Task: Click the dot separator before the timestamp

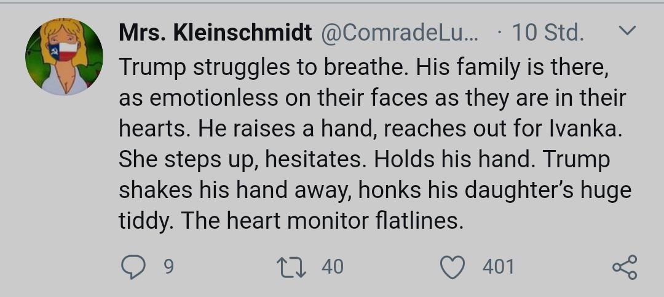Action: point(500,33)
